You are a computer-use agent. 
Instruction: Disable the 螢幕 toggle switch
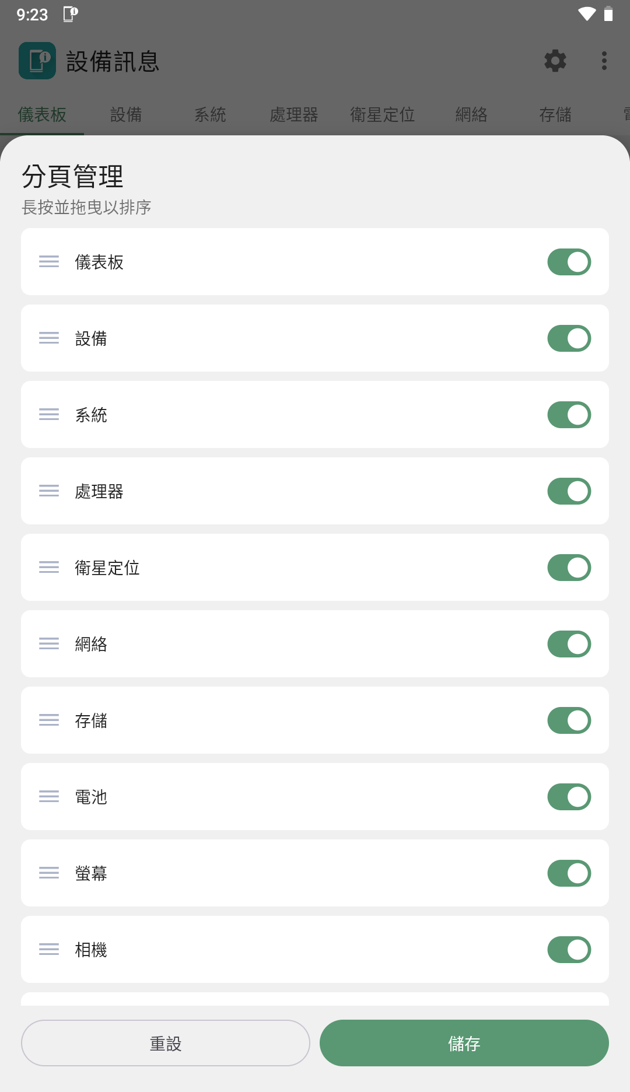click(569, 873)
